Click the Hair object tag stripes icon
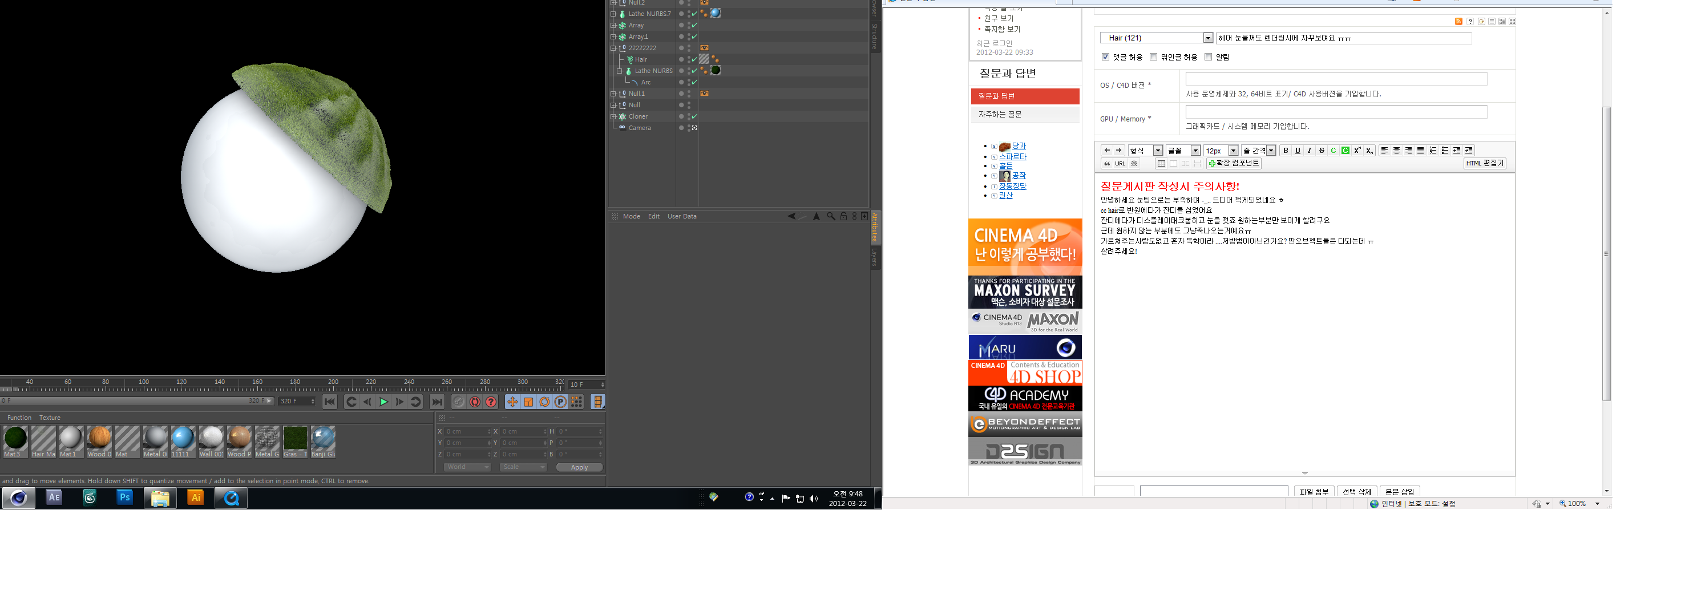The height and width of the screenshot is (599, 1689). (704, 59)
